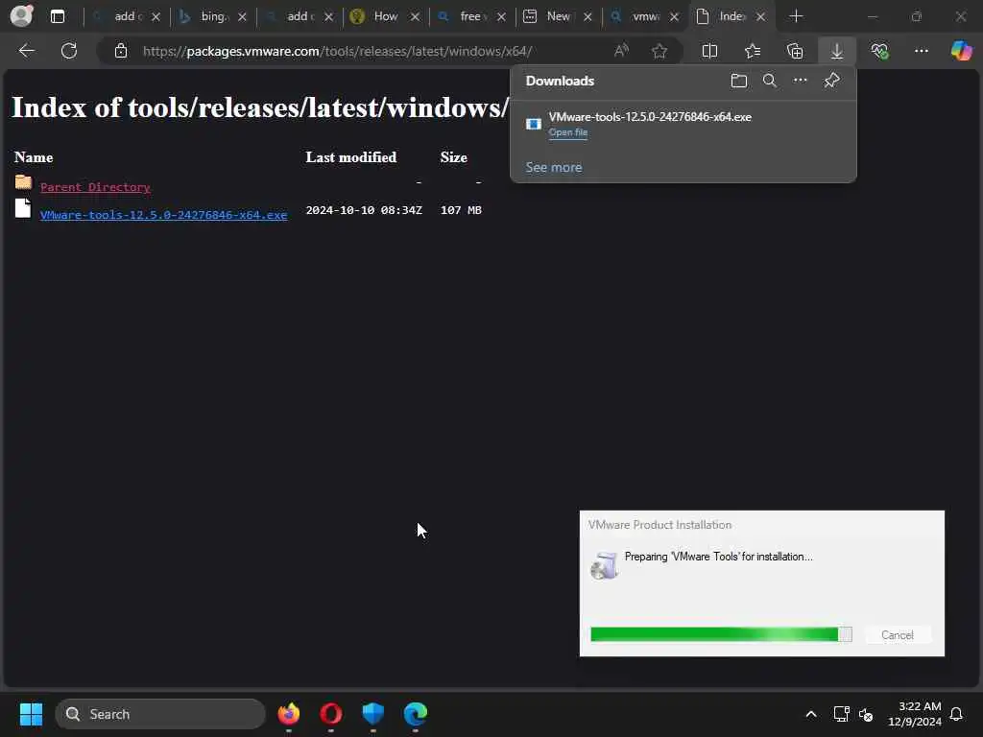983x737 pixels.
Task: Launch Opera from the taskbar
Action: (331, 714)
